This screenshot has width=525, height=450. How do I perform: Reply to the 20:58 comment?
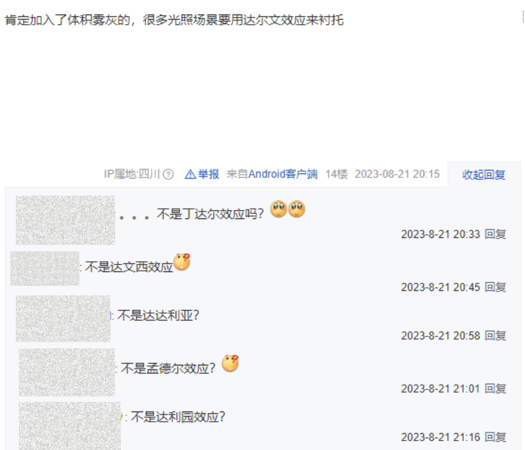pyautogui.click(x=495, y=335)
